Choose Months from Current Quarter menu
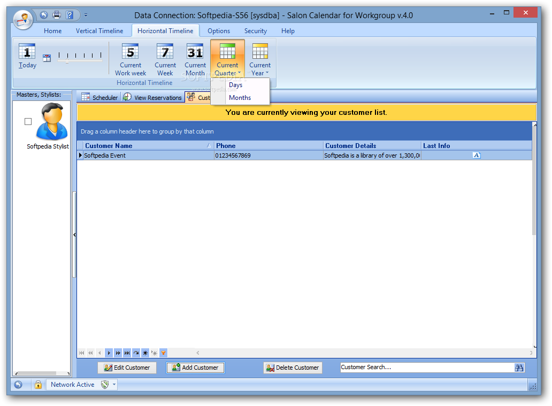The height and width of the screenshot is (406, 552). (x=240, y=98)
